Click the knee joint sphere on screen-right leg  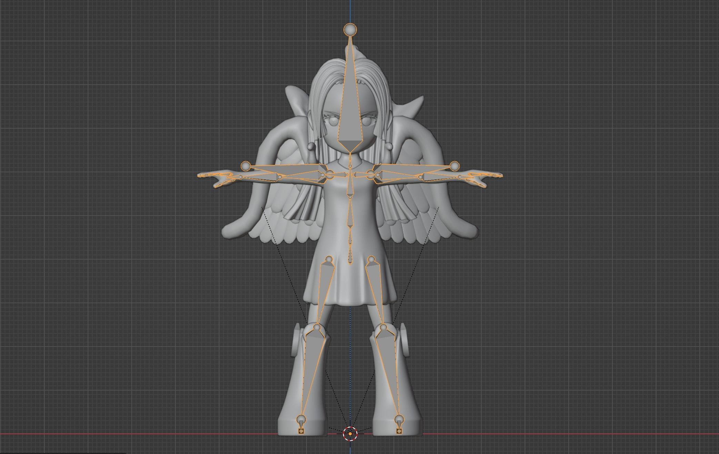383,327
